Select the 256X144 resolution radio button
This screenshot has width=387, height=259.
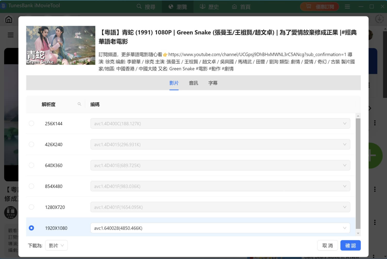(x=31, y=123)
